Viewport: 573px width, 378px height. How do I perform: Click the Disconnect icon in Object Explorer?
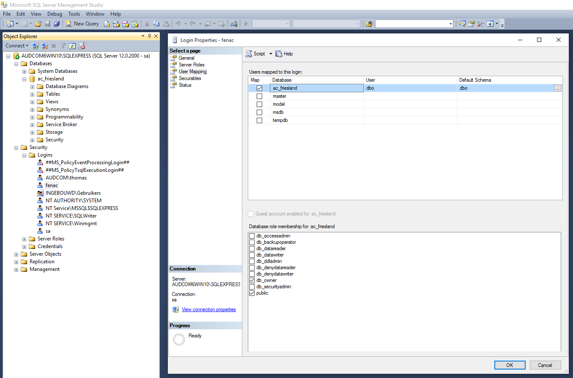pyautogui.click(x=44, y=46)
